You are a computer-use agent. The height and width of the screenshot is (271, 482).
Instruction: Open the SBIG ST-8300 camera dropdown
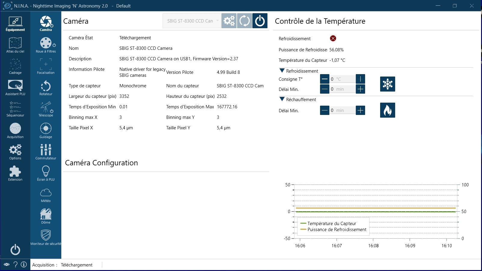[x=192, y=21]
